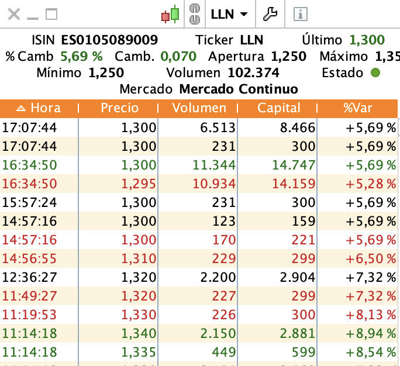The image size is (400, 366).
Task: Toggle the chain link icon
Action: (x=195, y=14)
